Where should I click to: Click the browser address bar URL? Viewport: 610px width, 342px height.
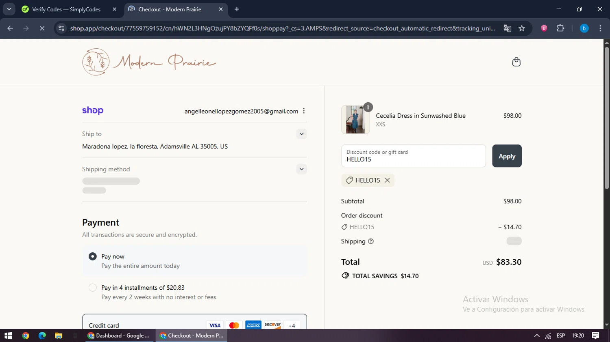(282, 28)
